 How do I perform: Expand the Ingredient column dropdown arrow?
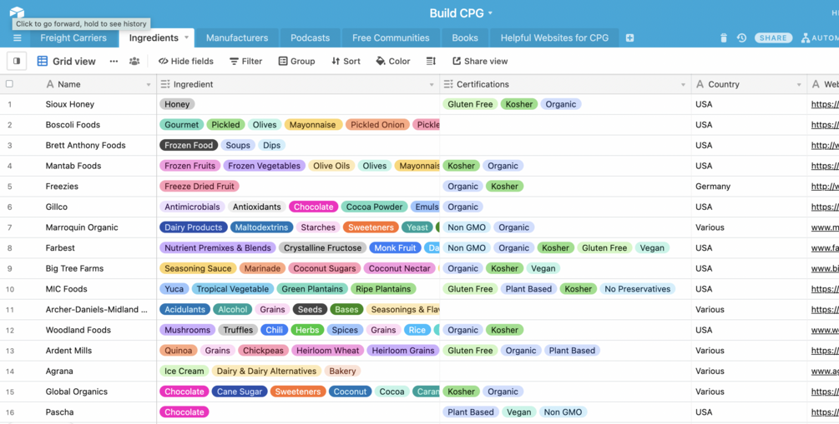[432, 85]
